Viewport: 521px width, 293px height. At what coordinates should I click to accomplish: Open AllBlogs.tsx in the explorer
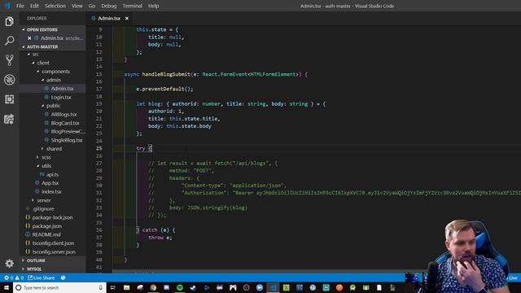(63, 114)
